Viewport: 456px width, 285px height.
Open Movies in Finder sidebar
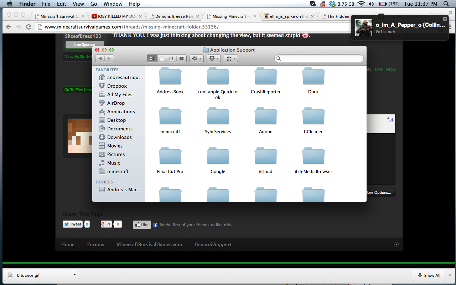[110, 146]
